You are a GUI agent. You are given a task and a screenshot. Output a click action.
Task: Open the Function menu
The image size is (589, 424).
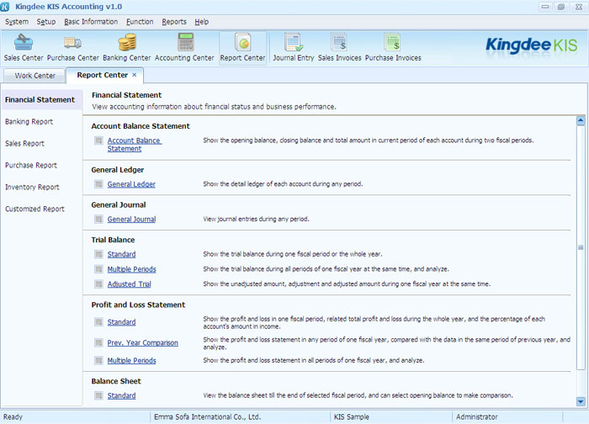[x=140, y=22]
